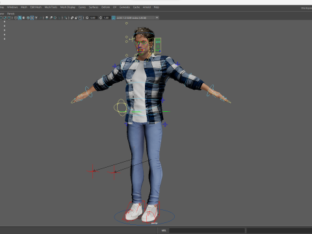Open the Edit Mesh menu
The height and width of the screenshot is (234, 312).
pos(36,7)
